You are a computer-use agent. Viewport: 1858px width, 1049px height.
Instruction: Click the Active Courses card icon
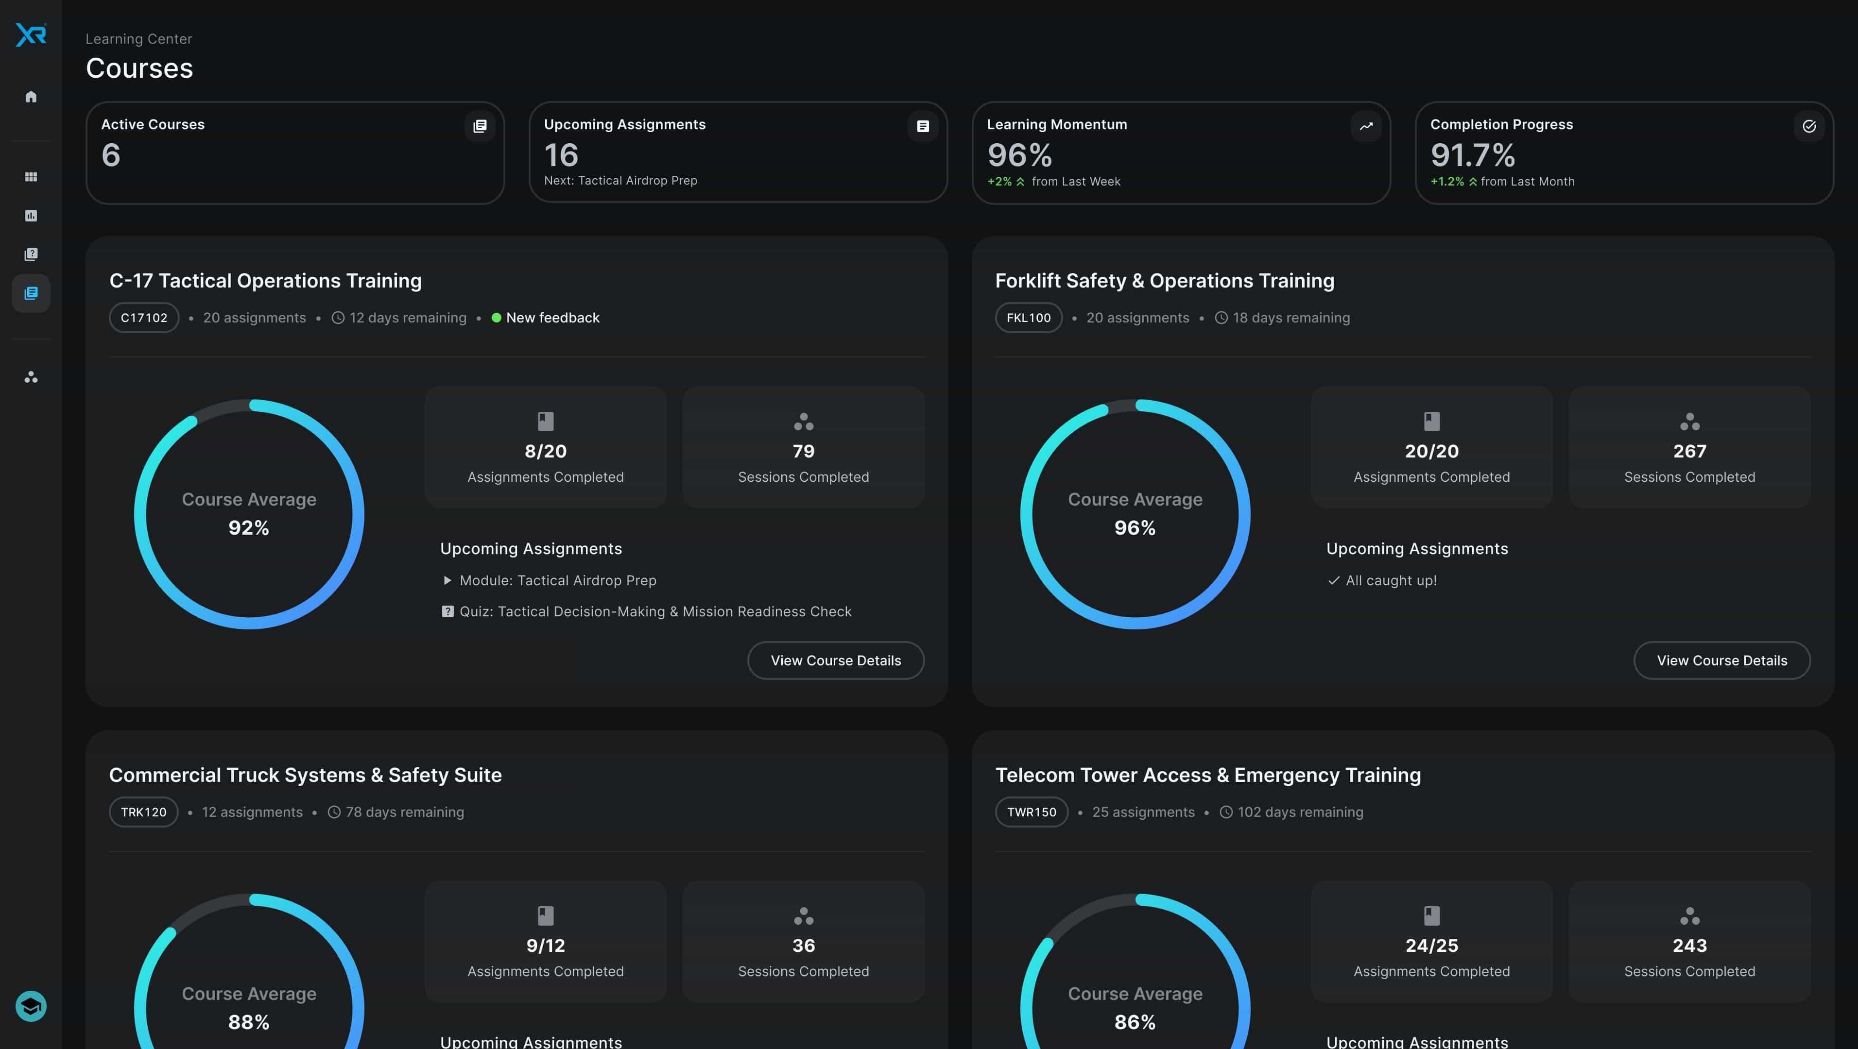click(480, 126)
